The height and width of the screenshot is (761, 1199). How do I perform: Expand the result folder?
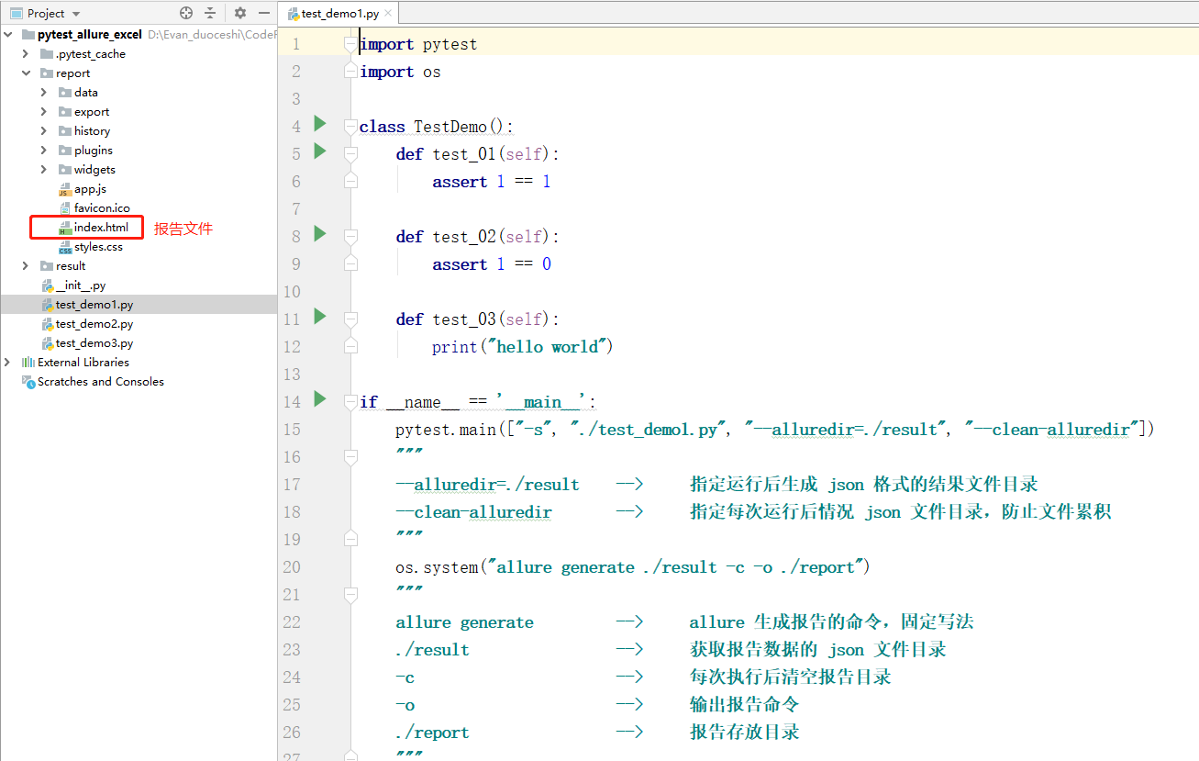point(26,266)
